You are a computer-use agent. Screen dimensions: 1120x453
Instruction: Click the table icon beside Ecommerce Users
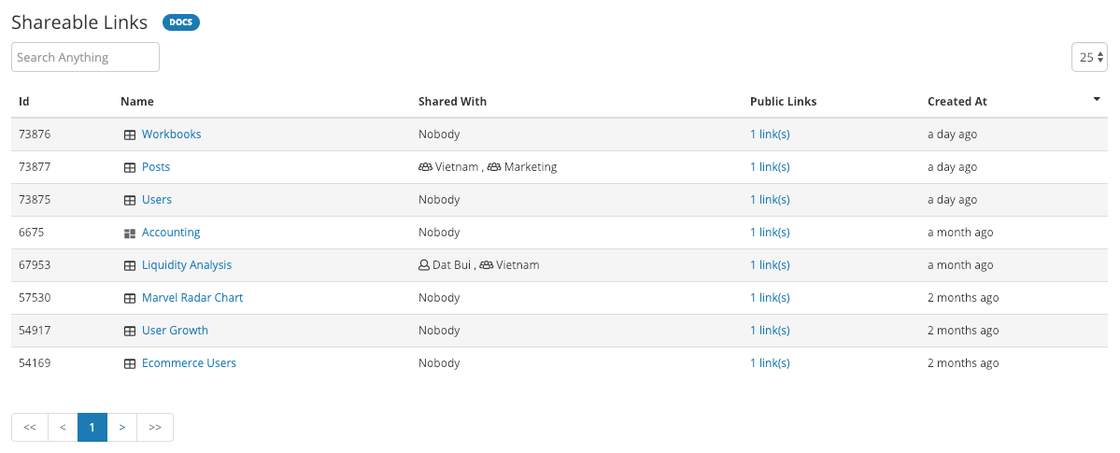coord(130,363)
